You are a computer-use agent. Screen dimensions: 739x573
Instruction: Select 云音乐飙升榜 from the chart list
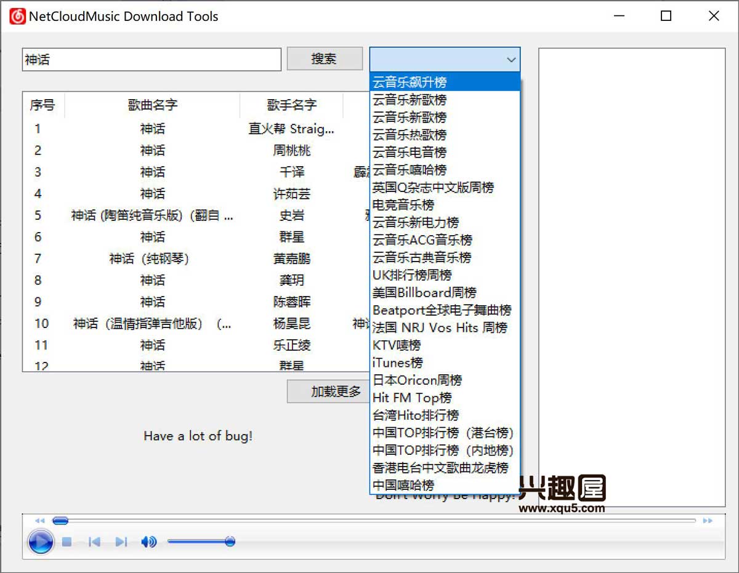pos(445,82)
